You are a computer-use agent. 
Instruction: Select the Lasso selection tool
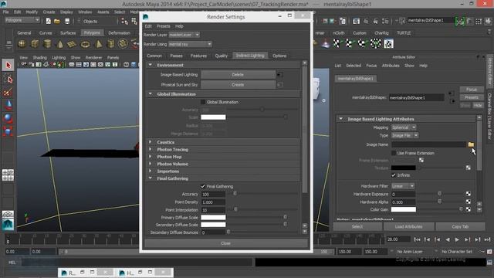tap(8, 79)
